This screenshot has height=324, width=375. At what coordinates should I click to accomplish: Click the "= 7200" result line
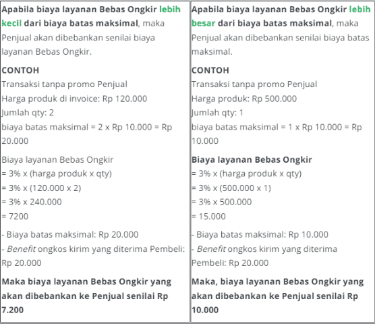click(15, 216)
